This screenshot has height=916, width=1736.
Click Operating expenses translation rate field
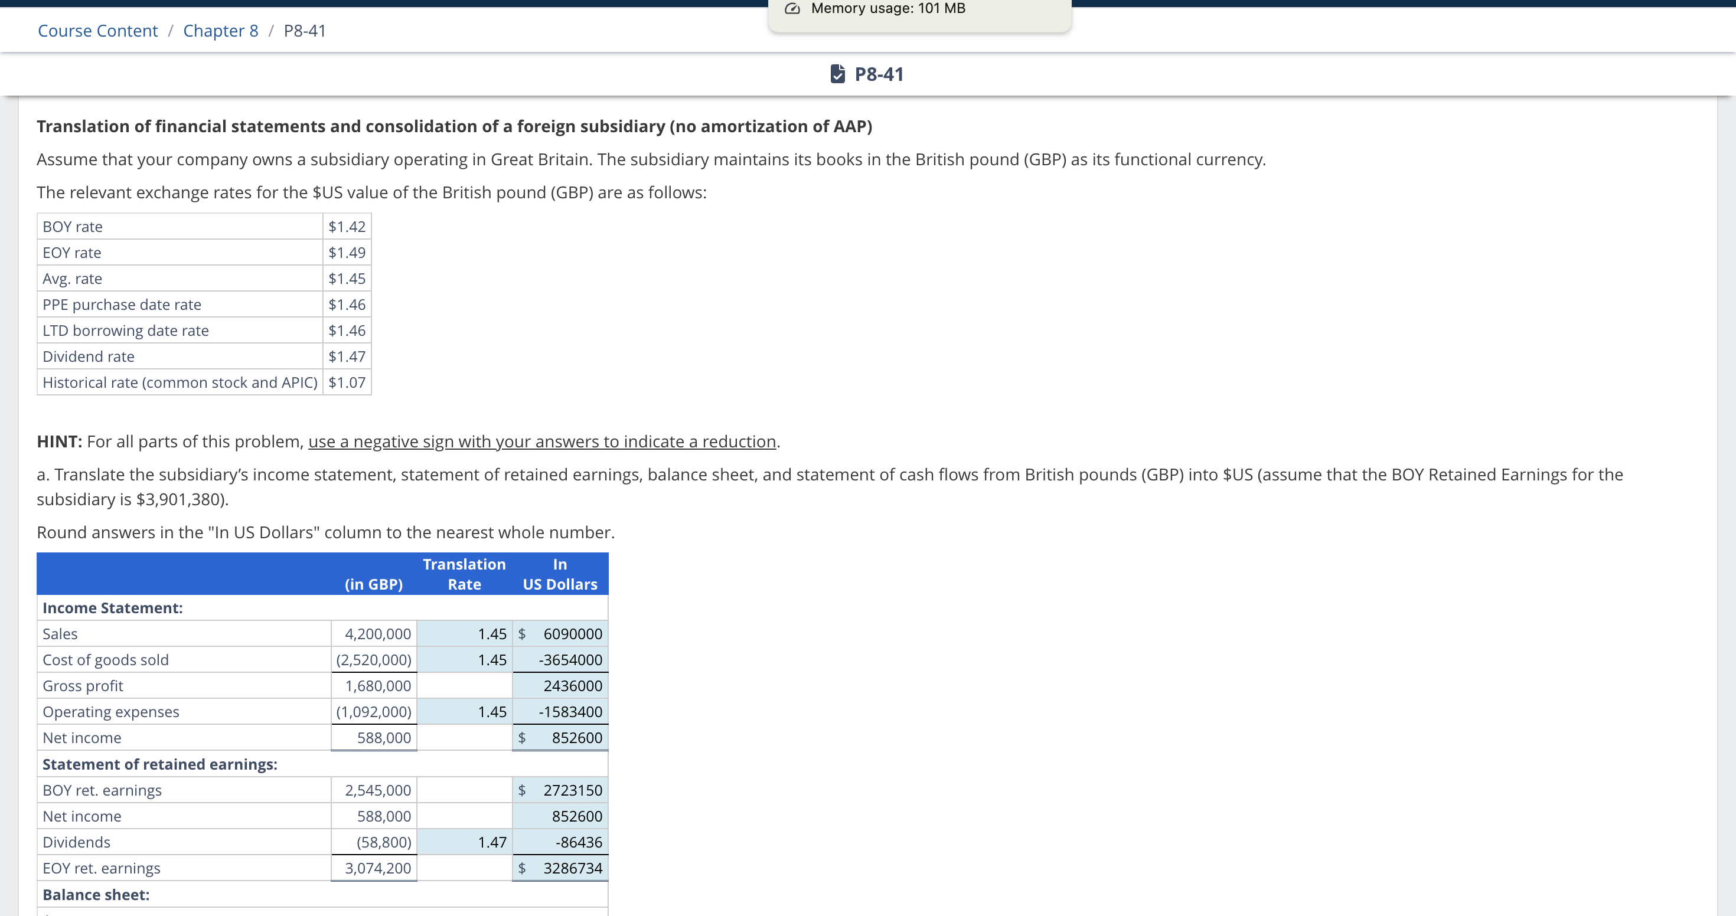click(x=464, y=711)
